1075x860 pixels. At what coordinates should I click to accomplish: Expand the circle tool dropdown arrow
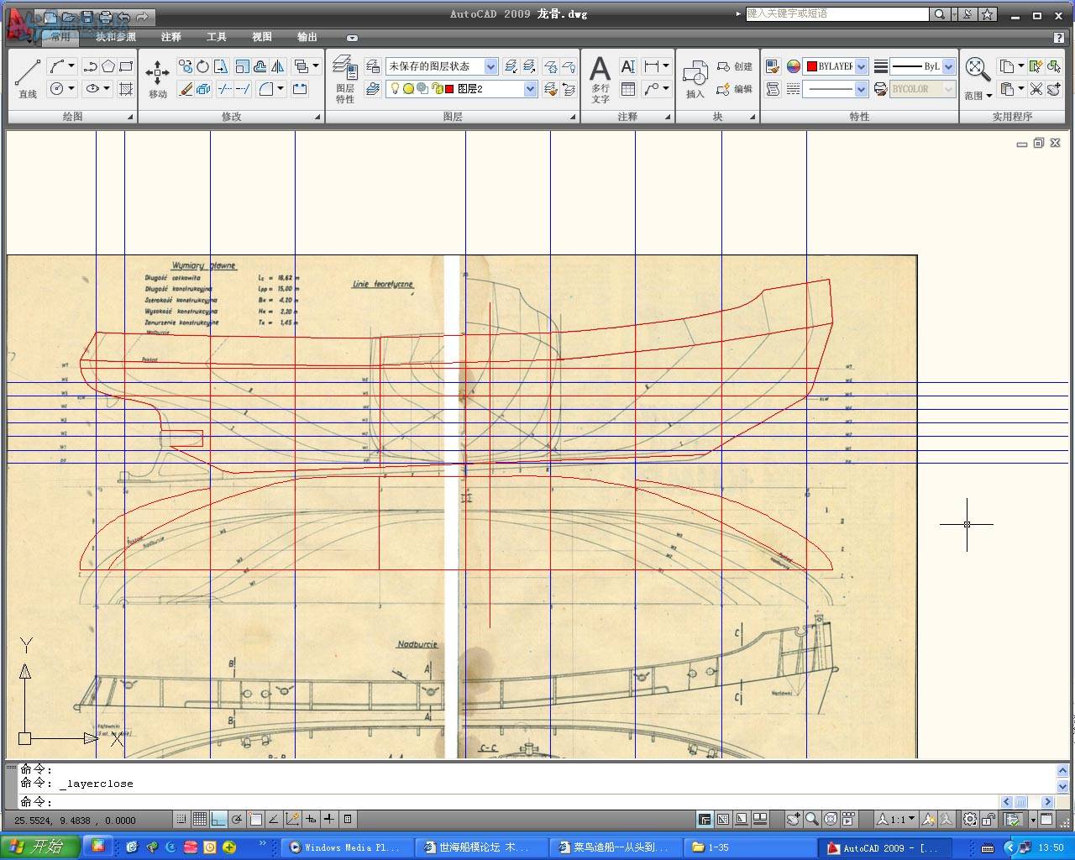point(71,88)
